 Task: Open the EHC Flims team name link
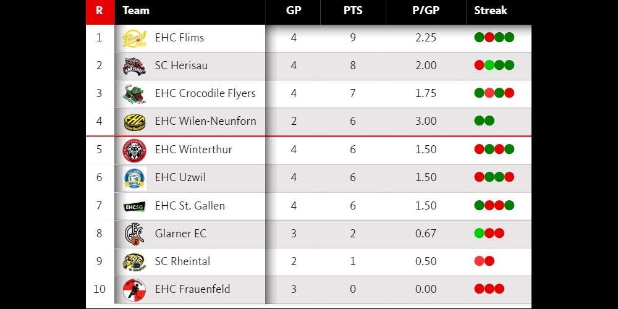coord(179,38)
